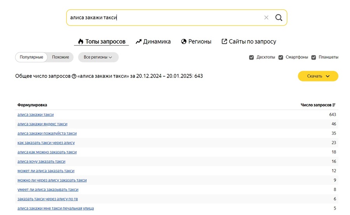Open the Скачать download dropdown
Viewport: 350px width, 215px height.
pyautogui.click(x=318, y=76)
